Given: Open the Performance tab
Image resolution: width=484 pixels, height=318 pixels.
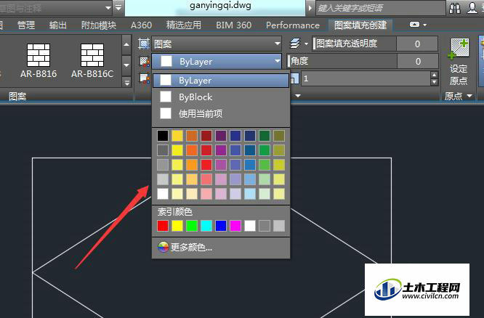Looking at the screenshot, I should pos(293,25).
